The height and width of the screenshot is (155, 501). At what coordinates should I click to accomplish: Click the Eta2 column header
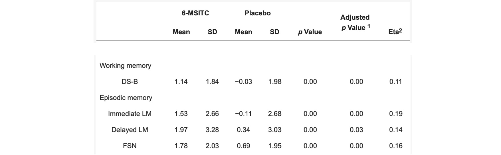pyautogui.click(x=395, y=32)
